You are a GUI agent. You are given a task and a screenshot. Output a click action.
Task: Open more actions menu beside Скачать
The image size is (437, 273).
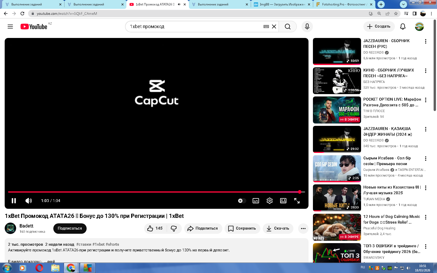[x=303, y=228]
